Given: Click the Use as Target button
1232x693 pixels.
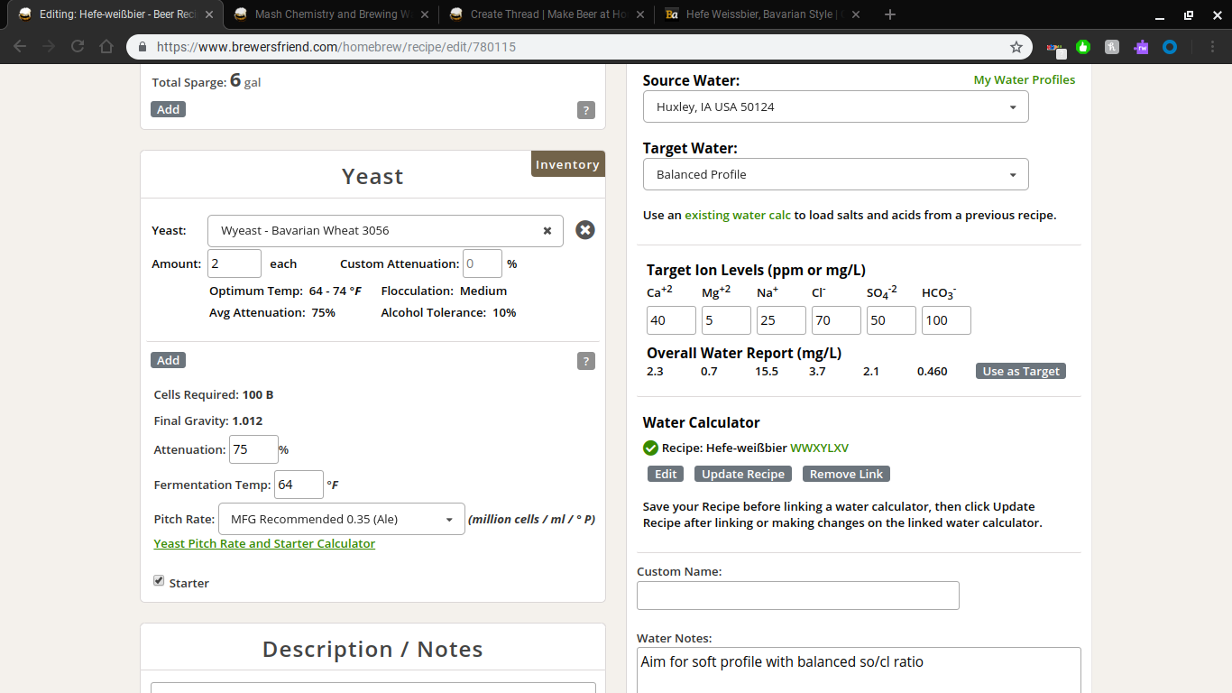Looking at the screenshot, I should 1021,371.
